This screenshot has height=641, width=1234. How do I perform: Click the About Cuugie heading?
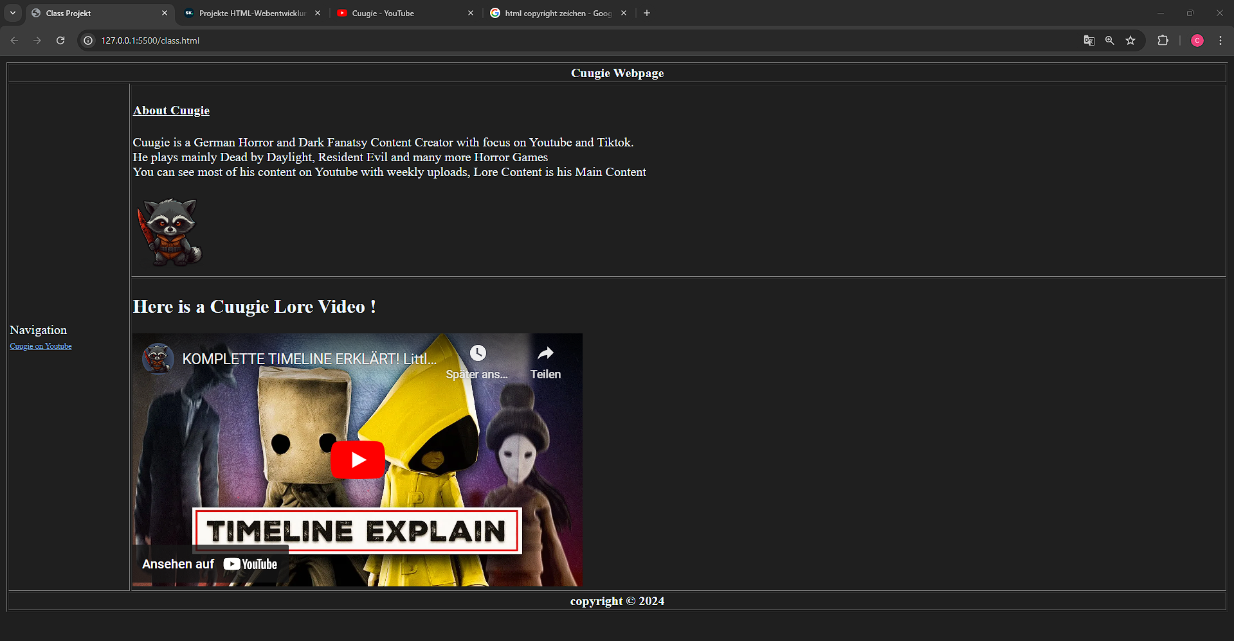171,110
